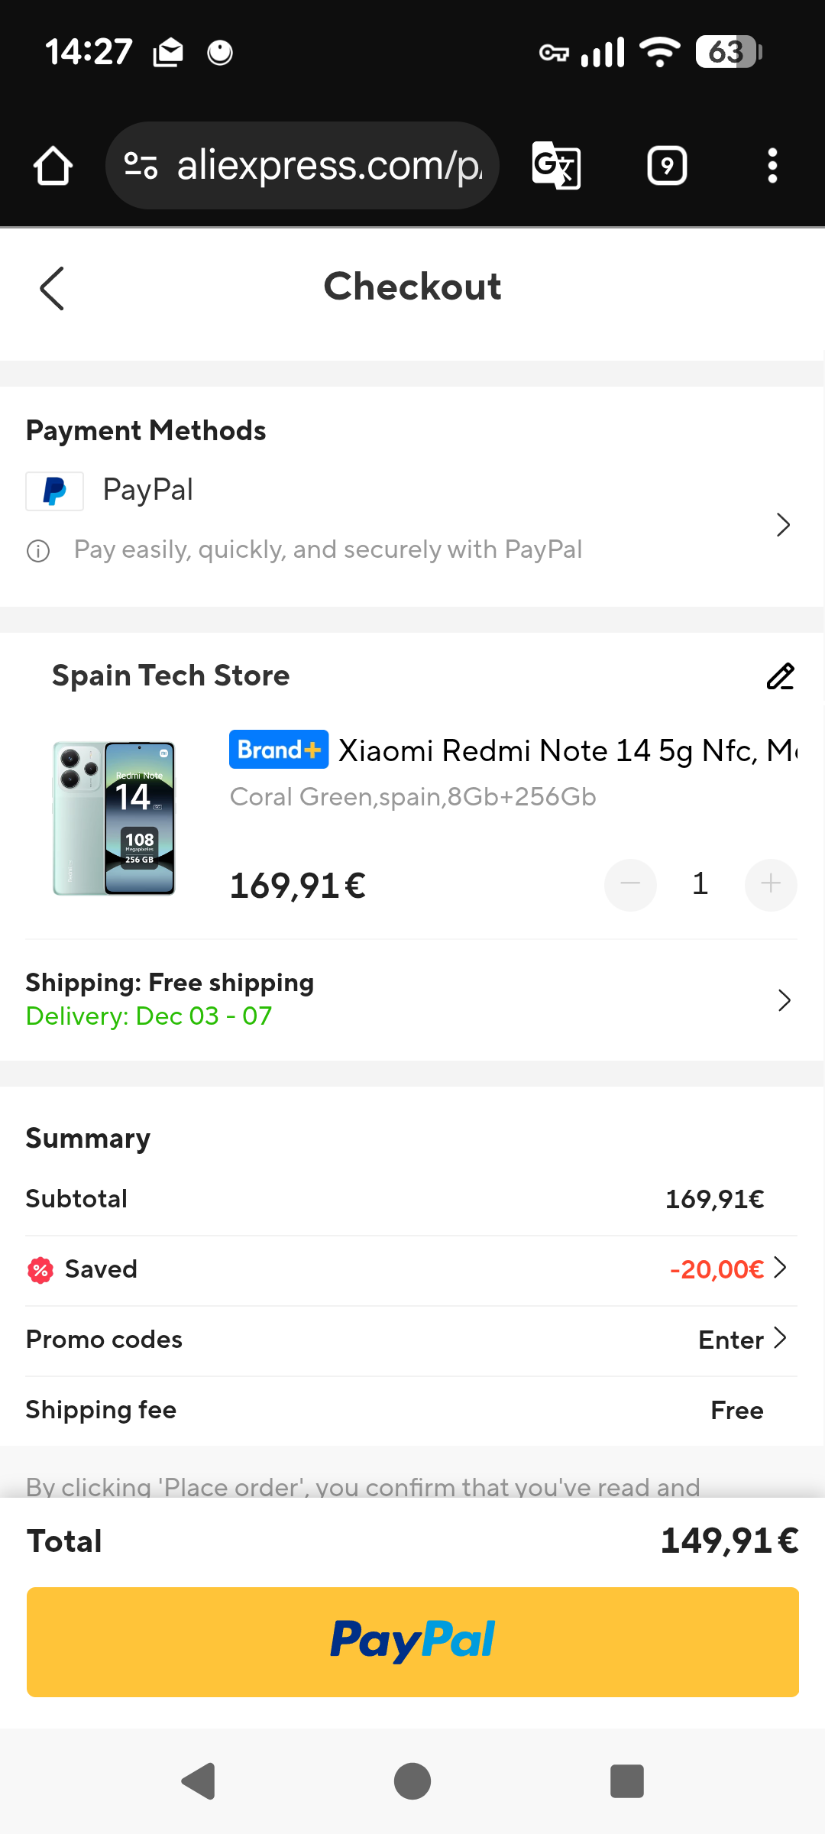
Task: Tap the PayPal info icon
Action: pyautogui.click(x=38, y=550)
